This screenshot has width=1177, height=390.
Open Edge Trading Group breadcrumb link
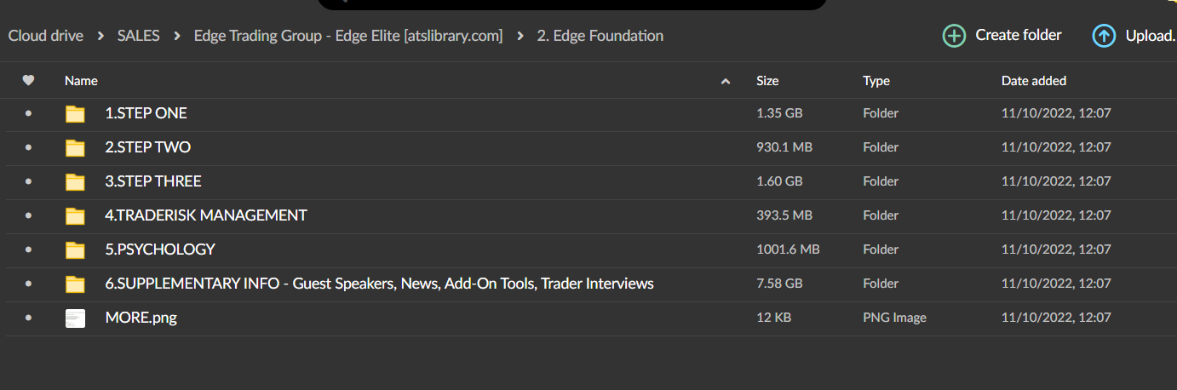click(347, 36)
